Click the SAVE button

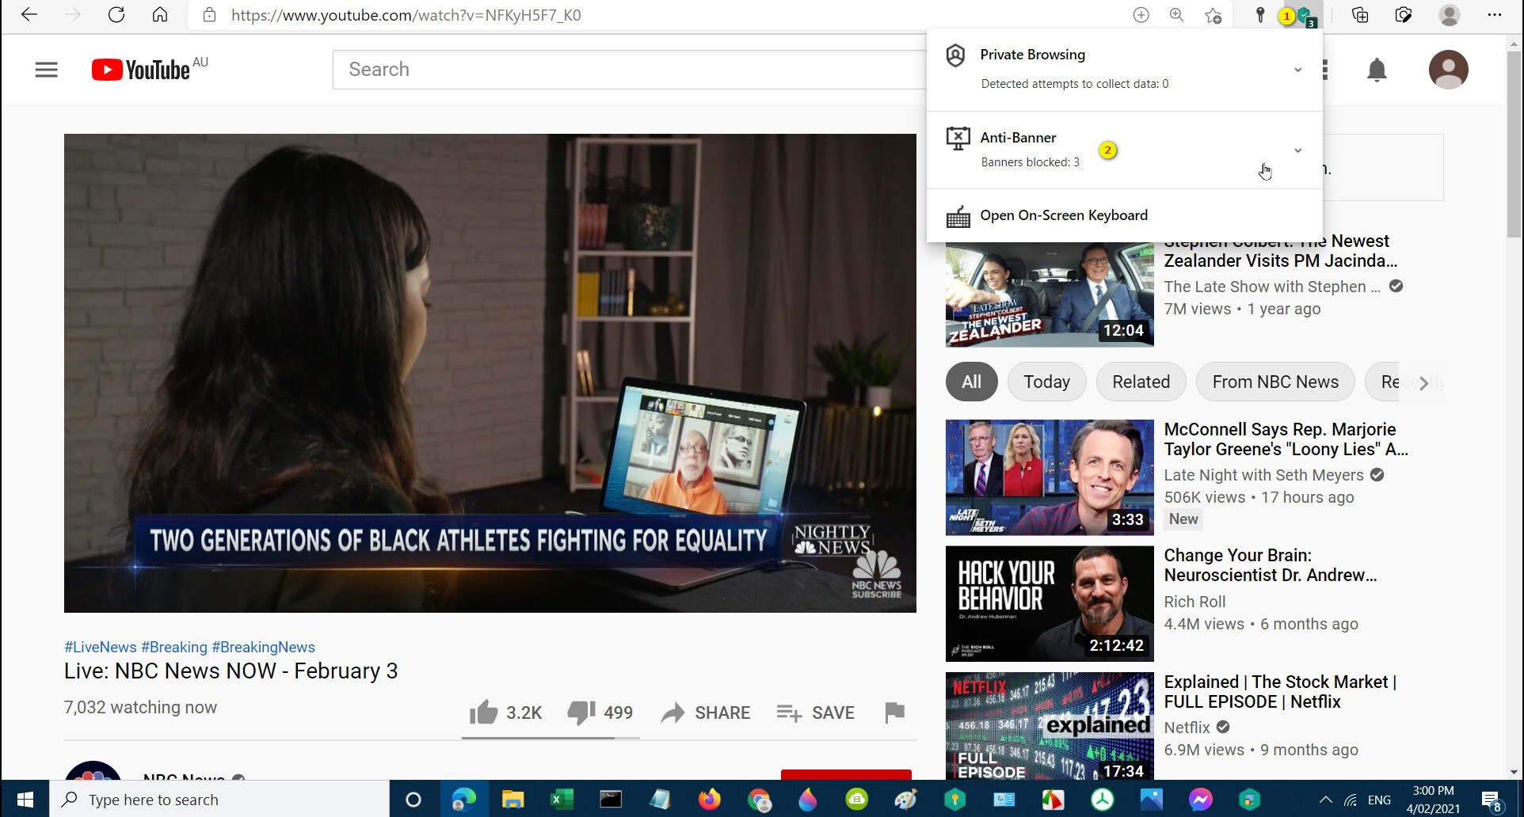click(815, 712)
